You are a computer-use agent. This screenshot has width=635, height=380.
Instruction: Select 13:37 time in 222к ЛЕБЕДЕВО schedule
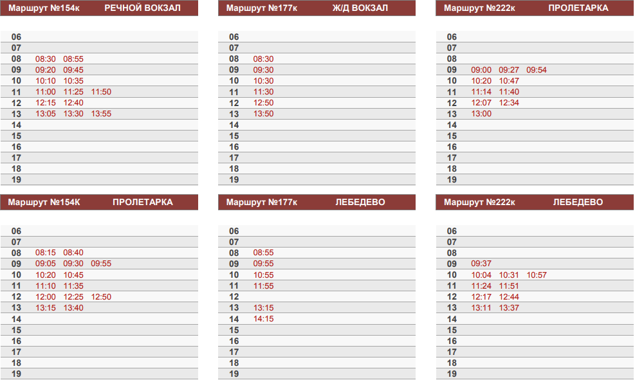click(x=509, y=308)
